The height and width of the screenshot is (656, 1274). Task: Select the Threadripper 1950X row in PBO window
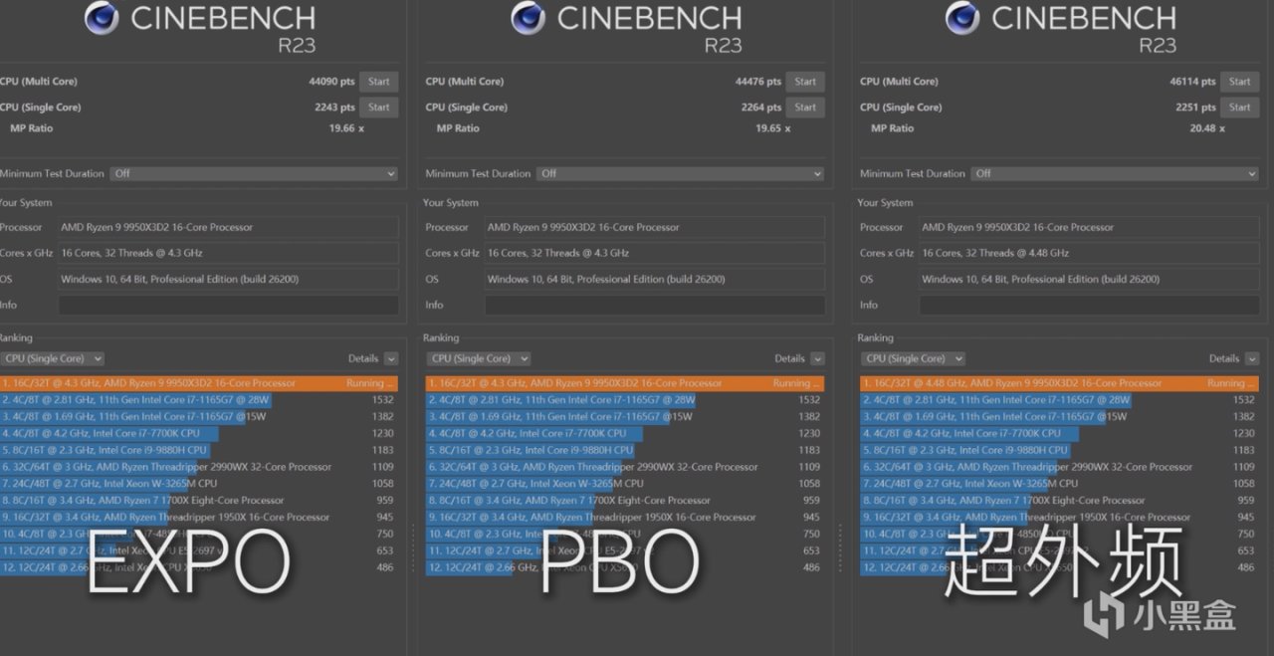pyautogui.click(x=625, y=518)
